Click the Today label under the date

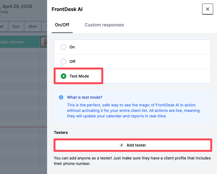(x=4, y=12)
